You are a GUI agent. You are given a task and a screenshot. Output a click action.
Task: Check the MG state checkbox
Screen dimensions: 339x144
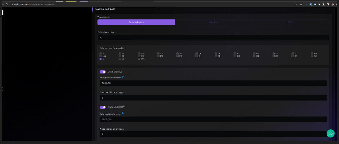[x=101, y=56]
